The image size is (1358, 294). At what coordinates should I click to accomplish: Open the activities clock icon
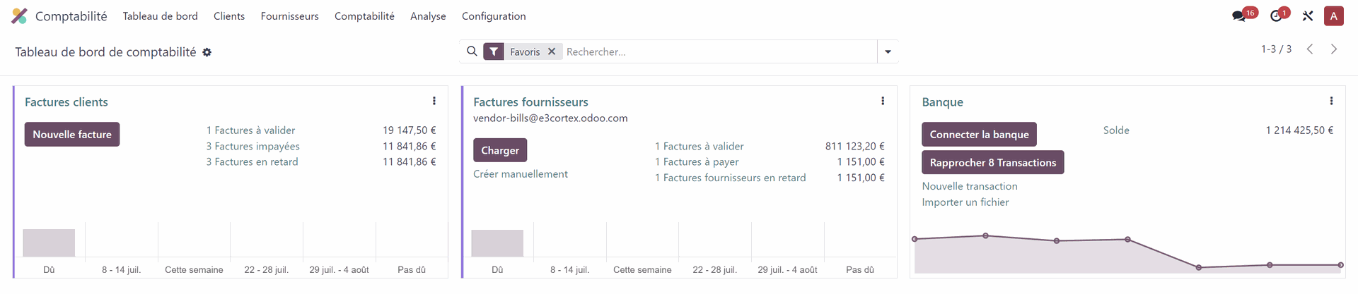pyautogui.click(x=1276, y=16)
